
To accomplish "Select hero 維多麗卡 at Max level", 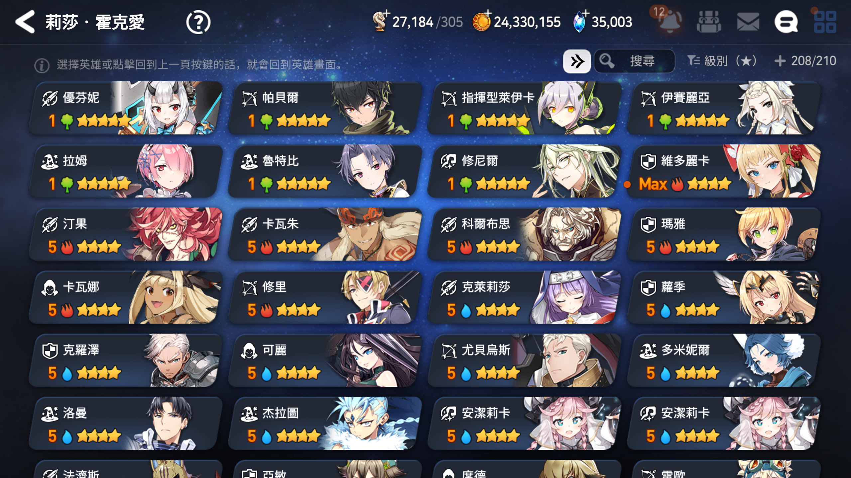I will click(723, 171).
